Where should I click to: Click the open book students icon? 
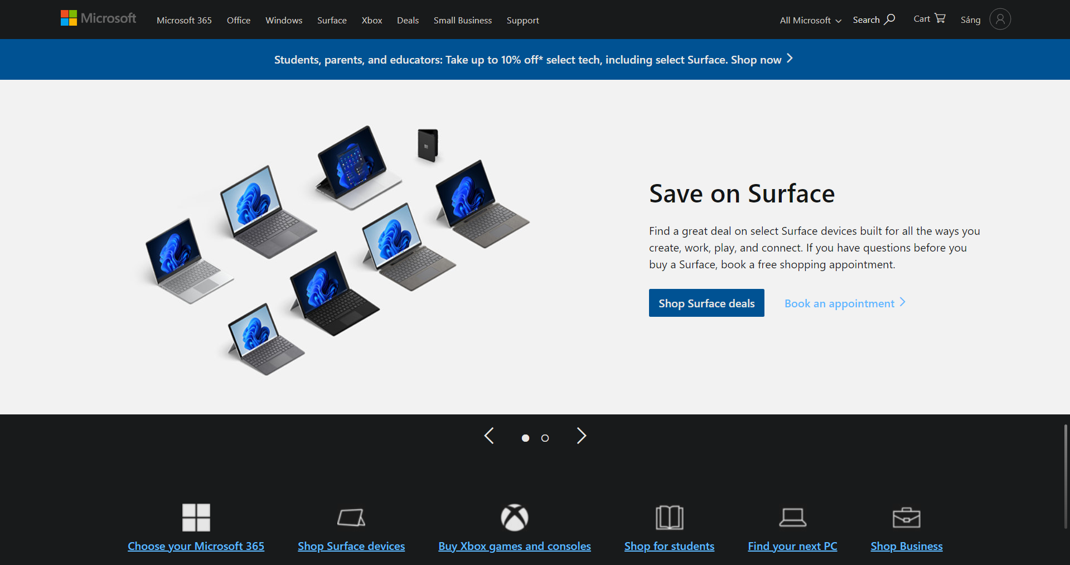click(x=670, y=518)
